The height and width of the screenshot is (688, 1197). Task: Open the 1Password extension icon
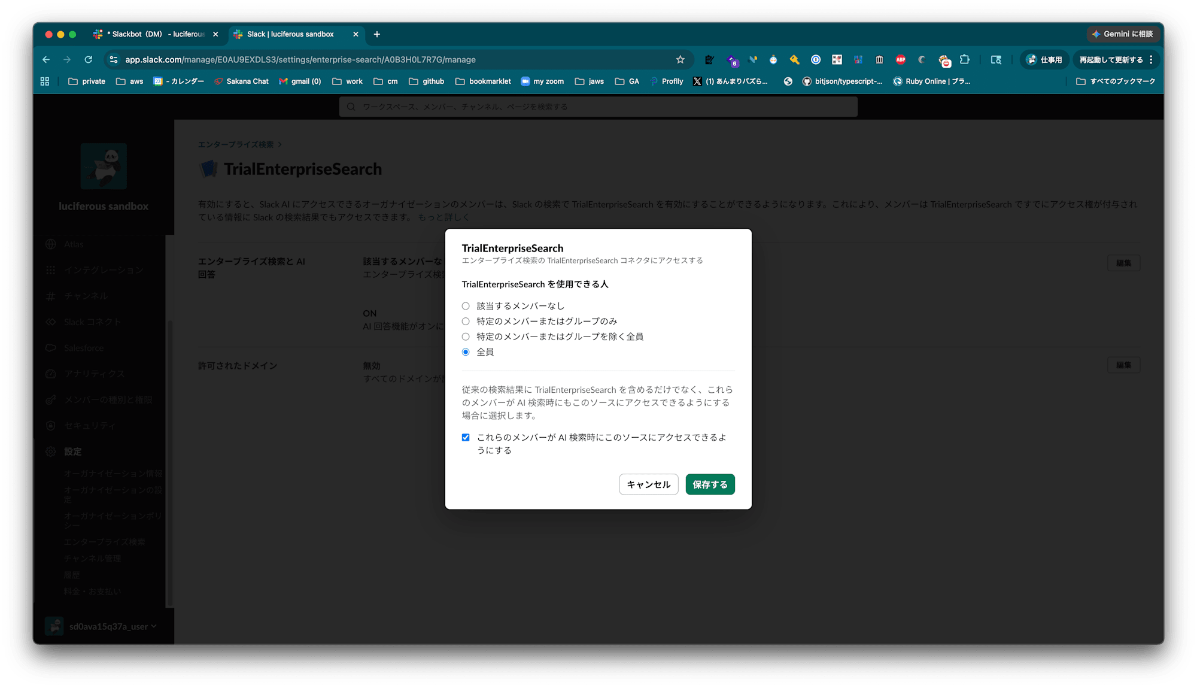(x=816, y=60)
